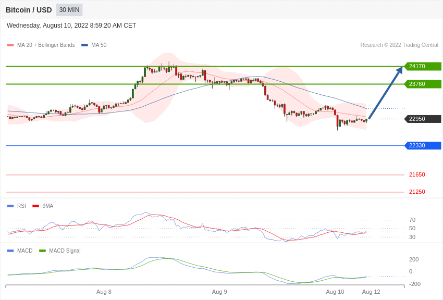Image resolution: width=443 pixels, height=300 pixels.
Task: Click the RSI 50 axis value
Action: tap(412, 228)
